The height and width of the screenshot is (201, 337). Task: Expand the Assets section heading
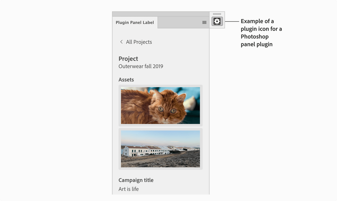coord(126,79)
